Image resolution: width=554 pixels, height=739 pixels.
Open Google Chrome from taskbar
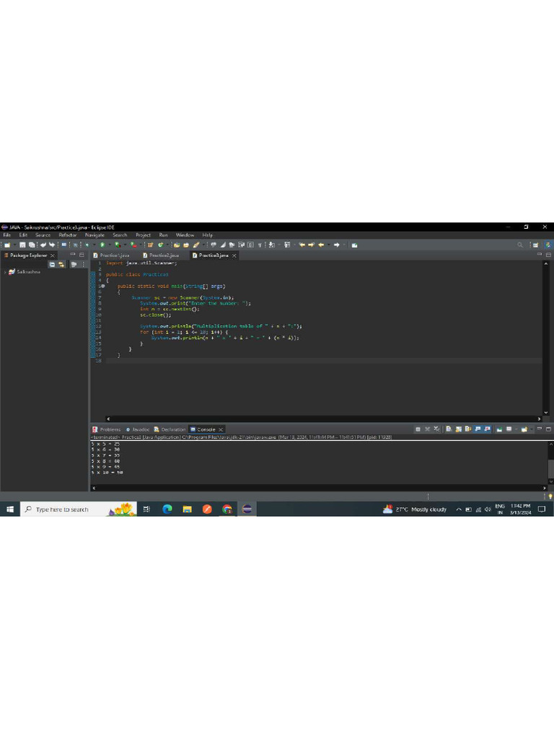click(227, 509)
